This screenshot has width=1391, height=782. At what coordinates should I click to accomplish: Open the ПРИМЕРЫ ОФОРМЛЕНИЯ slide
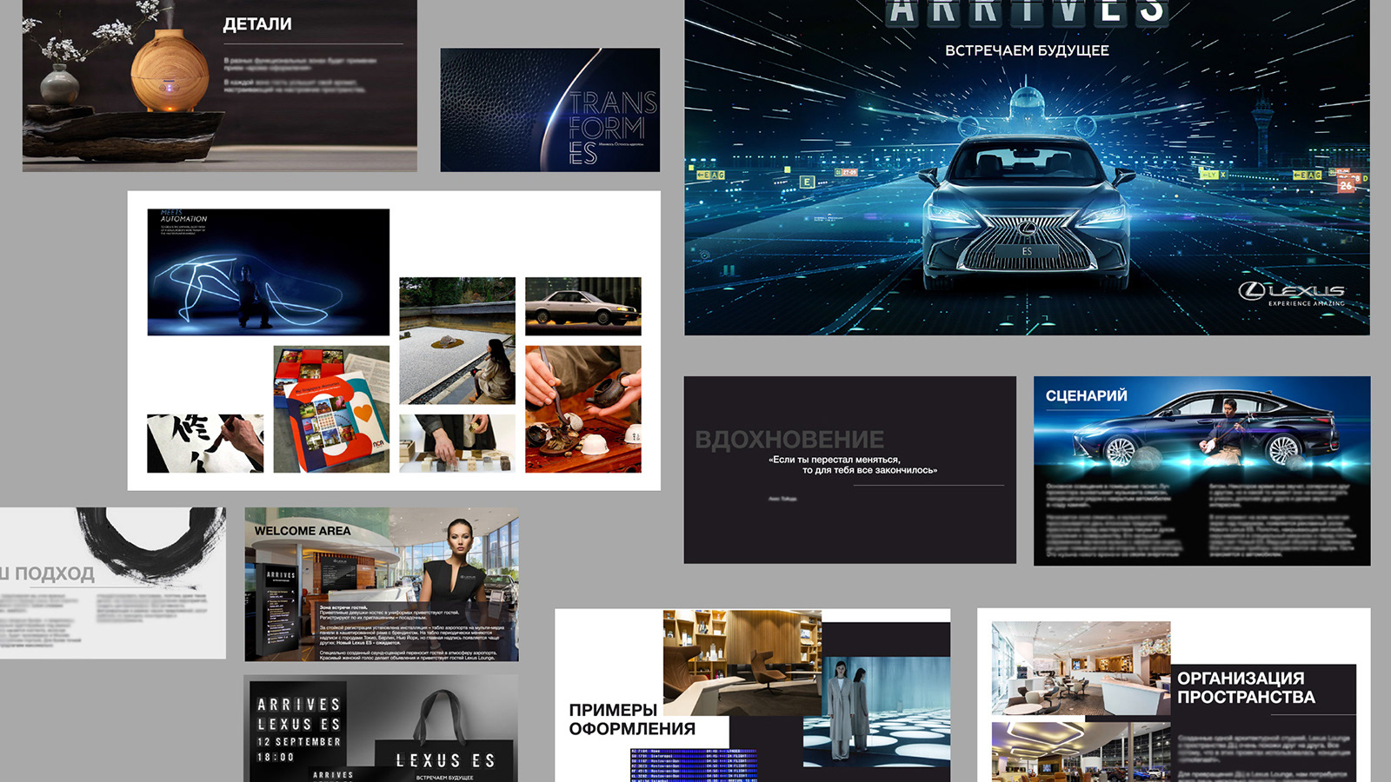[x=753, y=695]
